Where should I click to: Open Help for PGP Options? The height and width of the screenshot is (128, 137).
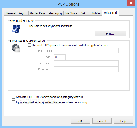123,121
